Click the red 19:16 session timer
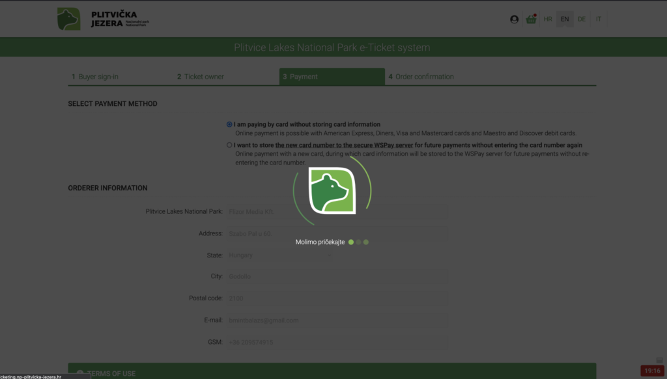Viewport: 667px width, 379px height. pos(651,371)
